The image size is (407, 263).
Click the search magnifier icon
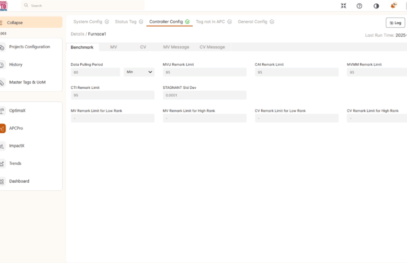pyautogui.click(x=26, y=5)
